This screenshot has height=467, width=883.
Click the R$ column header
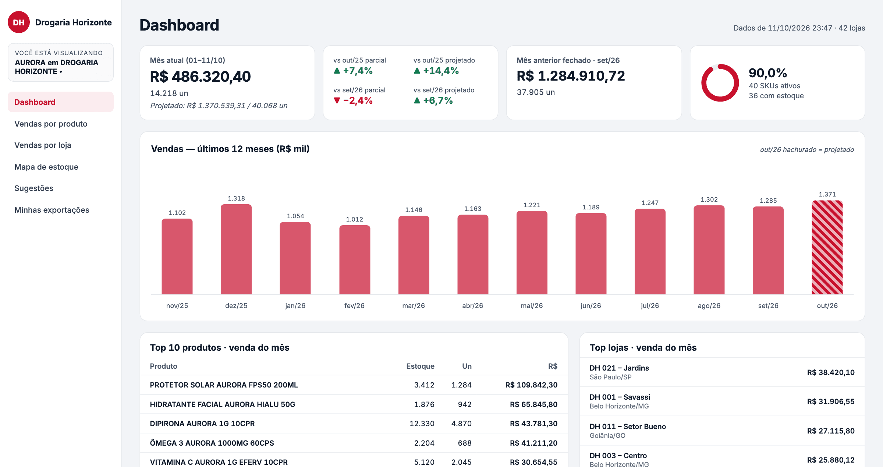[x=553, y=366]
